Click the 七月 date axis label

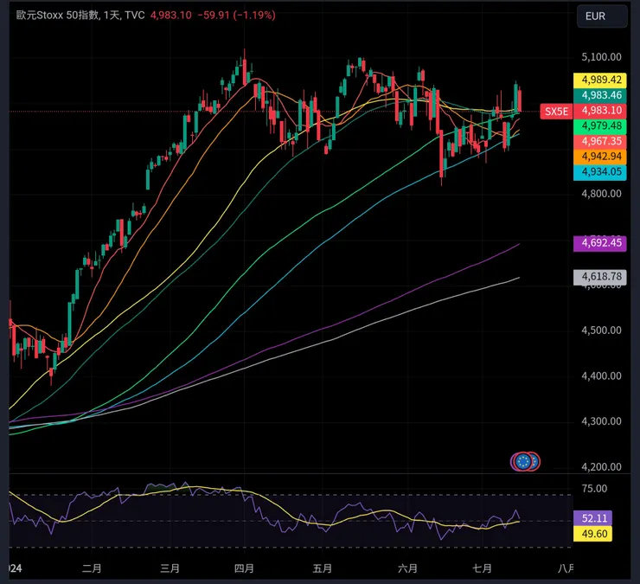482,568
